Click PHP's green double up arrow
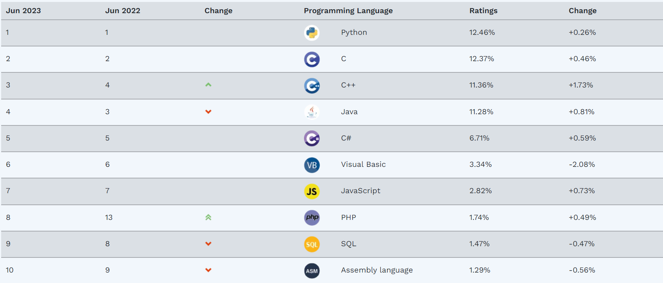This screenshot has width=663, height=283. (208, 218)
